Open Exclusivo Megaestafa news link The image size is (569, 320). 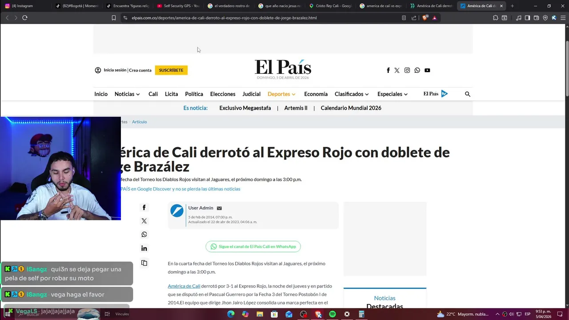coord(245,108)
